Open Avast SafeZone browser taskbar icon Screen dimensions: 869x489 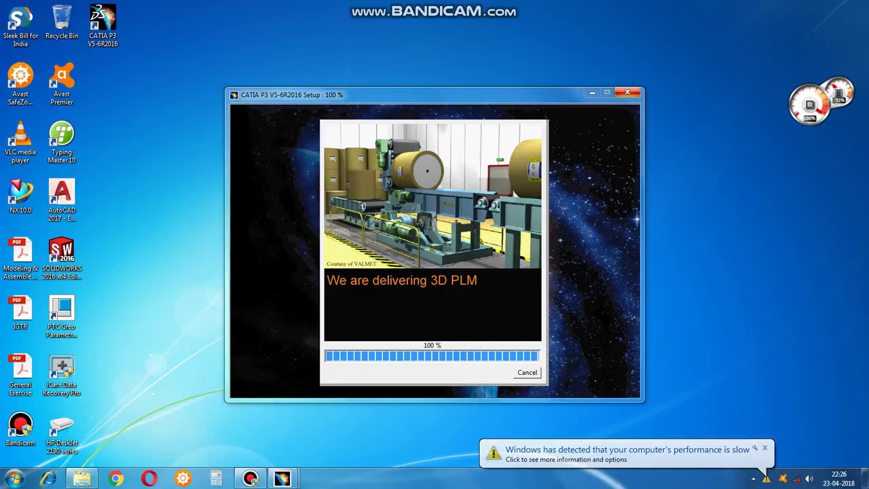point(183,479)
